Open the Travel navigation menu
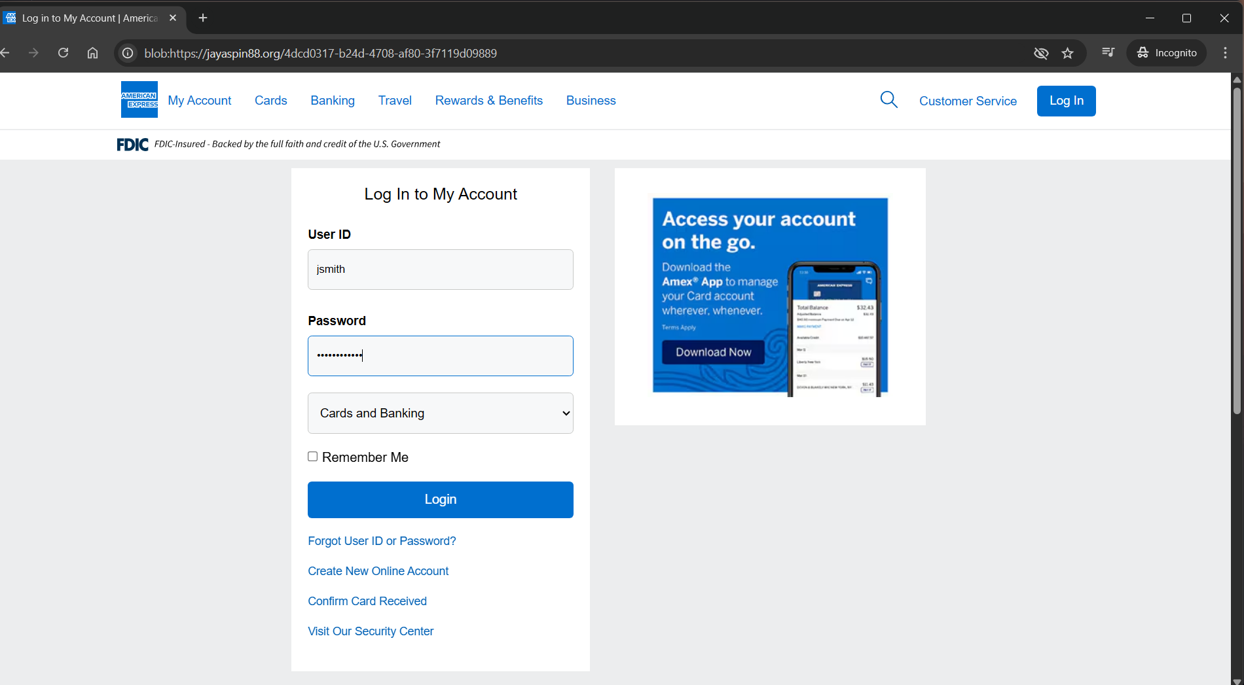Screen dimensions: 1244x685 (395, 101)
